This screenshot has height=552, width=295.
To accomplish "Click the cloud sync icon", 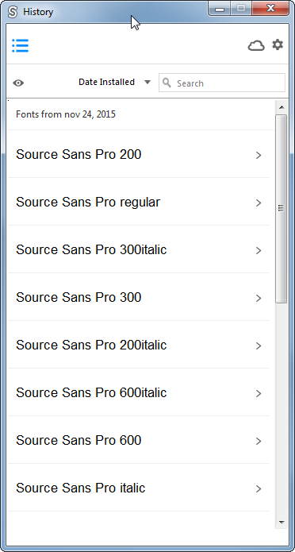I will point(256,46).
